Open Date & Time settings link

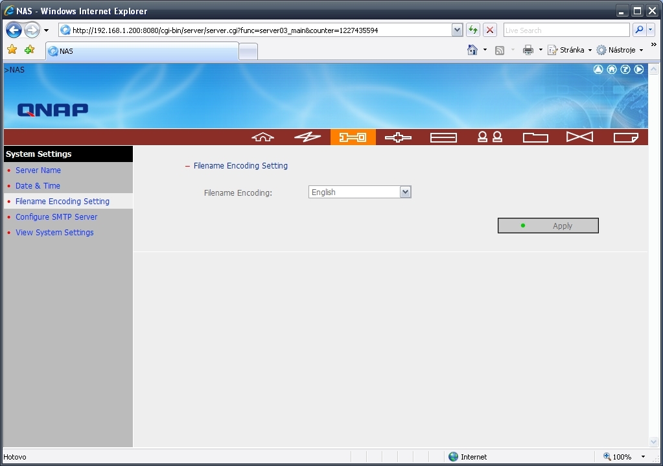tap(38, 185)
